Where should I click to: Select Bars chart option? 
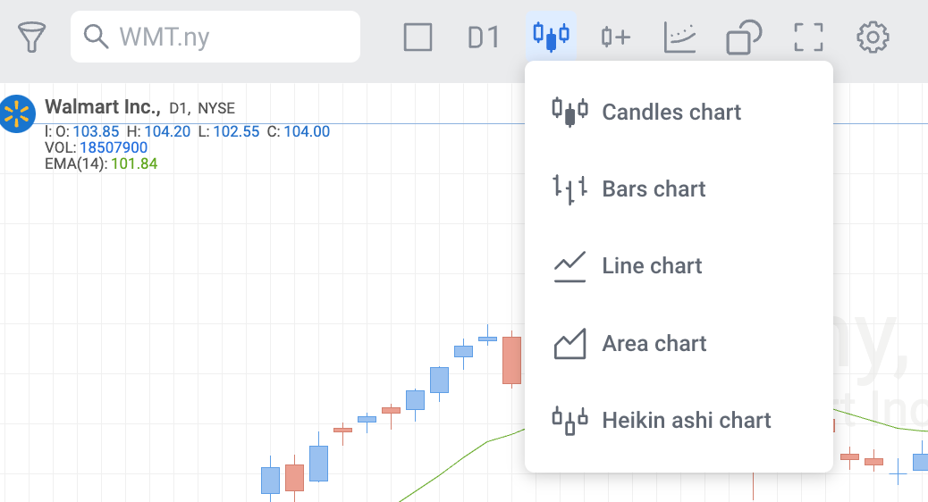coord(654,188)
